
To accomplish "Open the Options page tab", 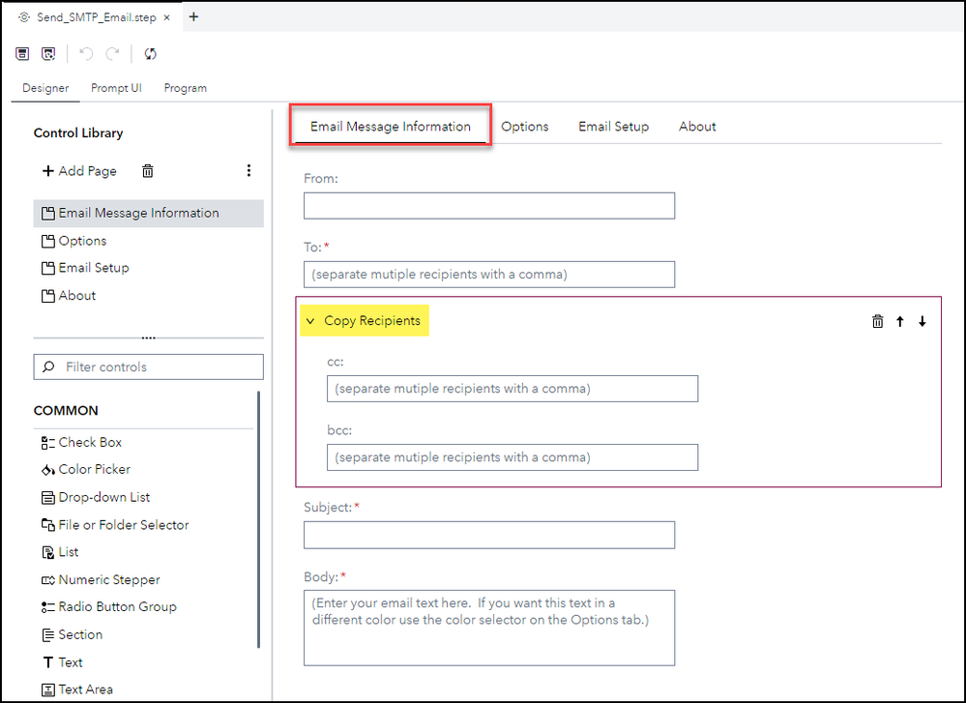I will point(525,127).
